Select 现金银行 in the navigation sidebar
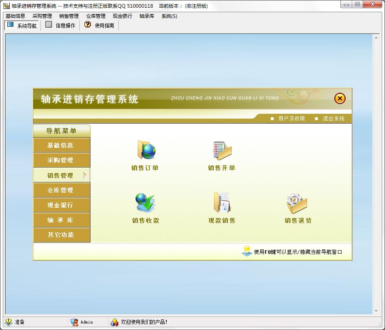The image size is (385, 330). point(62,205)
